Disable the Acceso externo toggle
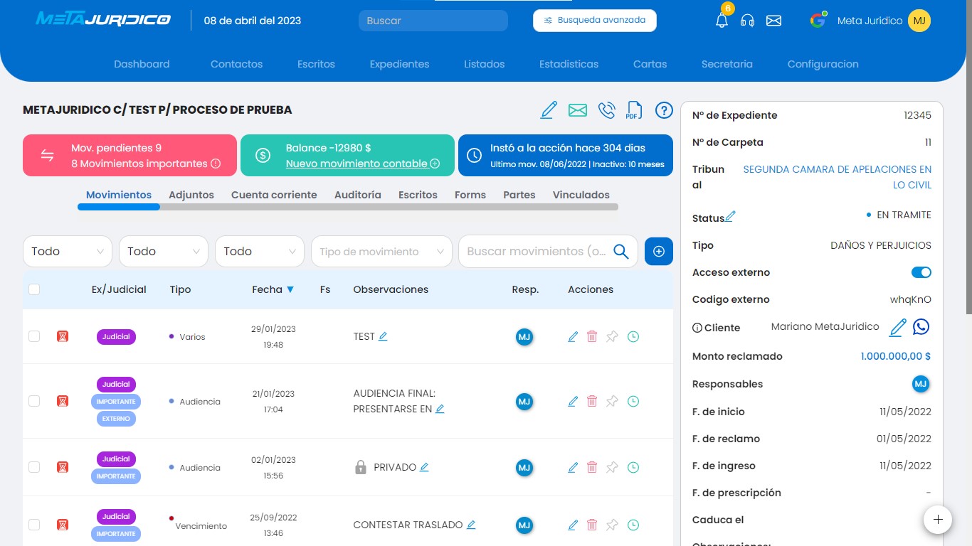Image resolution: width=972 pixels, height=546 pixels. (x=921, y=272)
